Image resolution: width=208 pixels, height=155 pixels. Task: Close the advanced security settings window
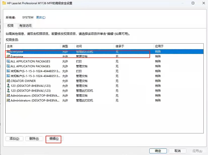(x=204, y=3)
